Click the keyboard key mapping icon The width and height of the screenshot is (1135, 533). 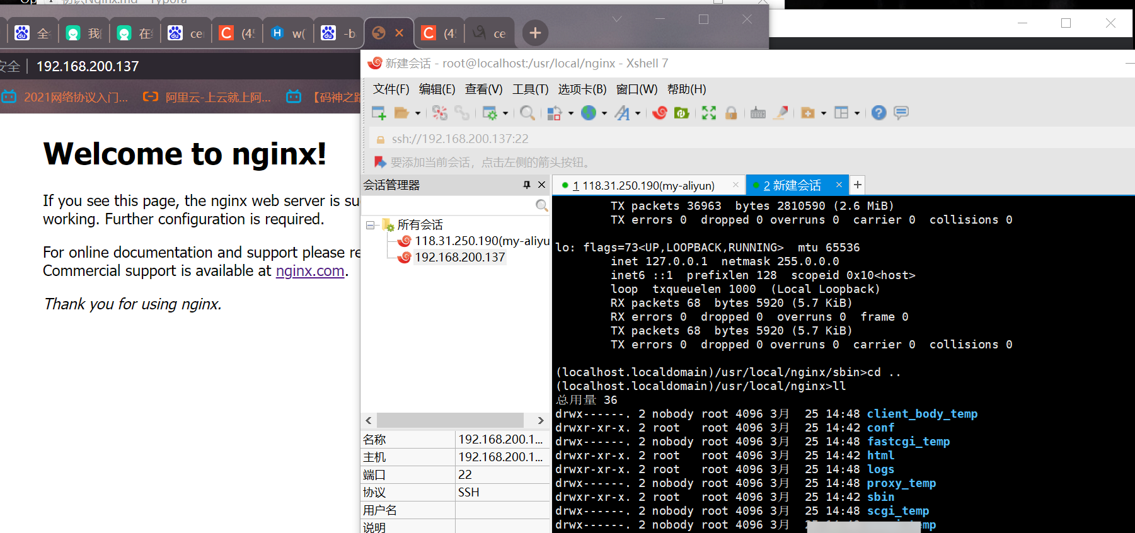758,113
